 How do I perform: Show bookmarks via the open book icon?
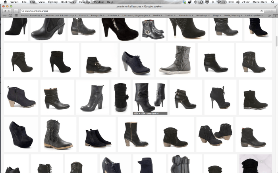tap(10, 15)
